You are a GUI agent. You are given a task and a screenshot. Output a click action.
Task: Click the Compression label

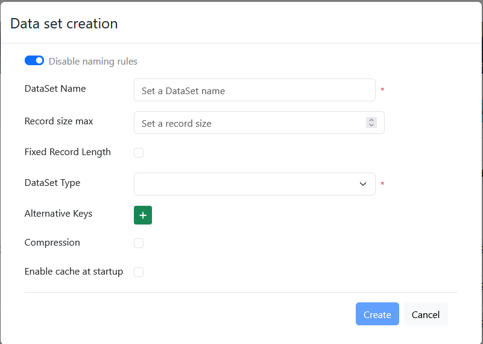[x=52, y=243]
